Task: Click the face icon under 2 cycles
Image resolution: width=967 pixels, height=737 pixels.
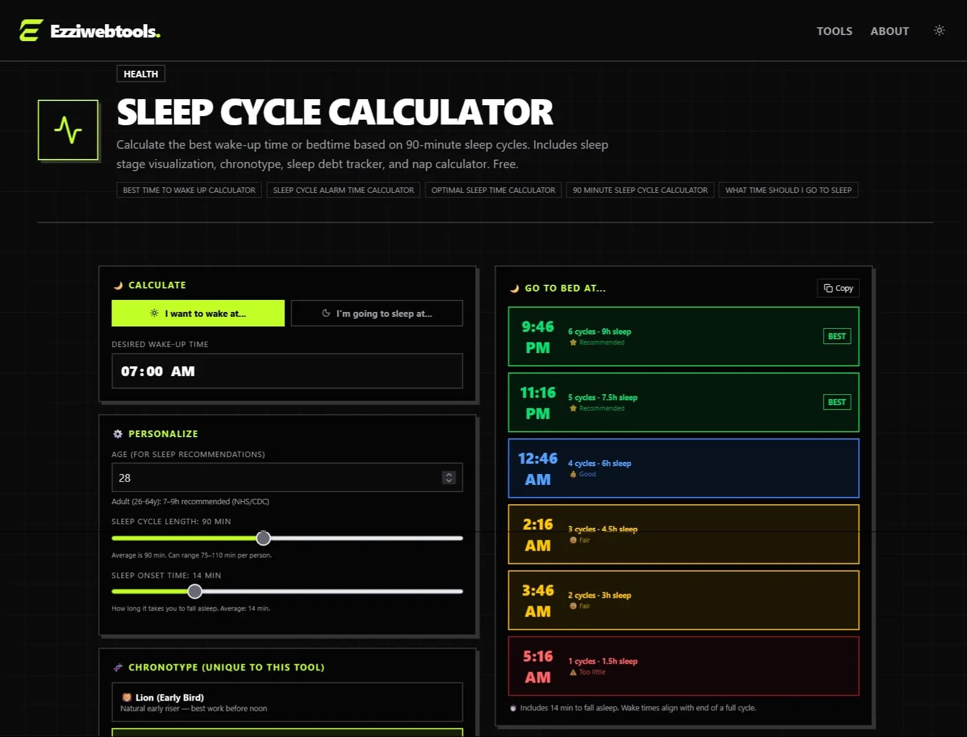Action: (573, 606)
